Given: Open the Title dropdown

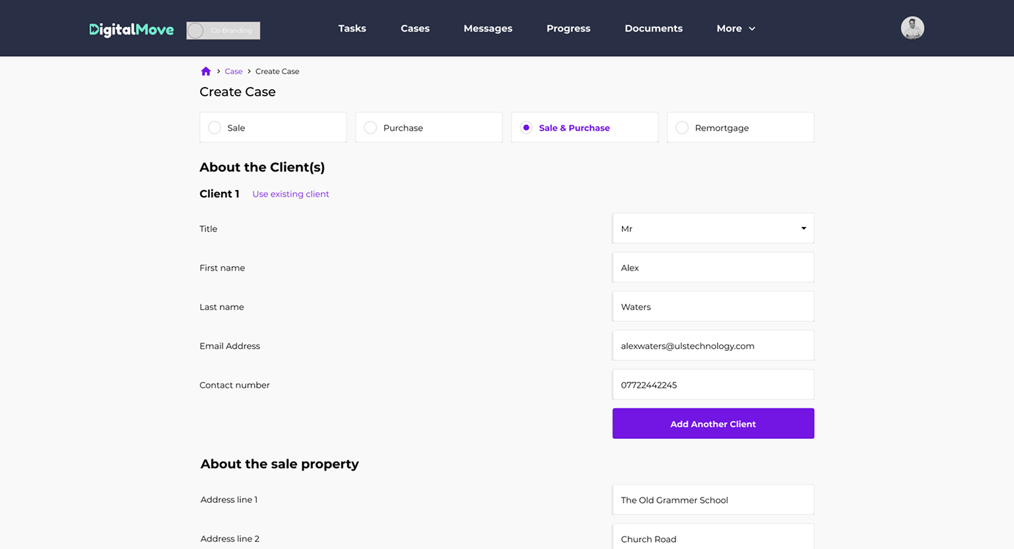Looking at the screenshot, I should 712,229.
